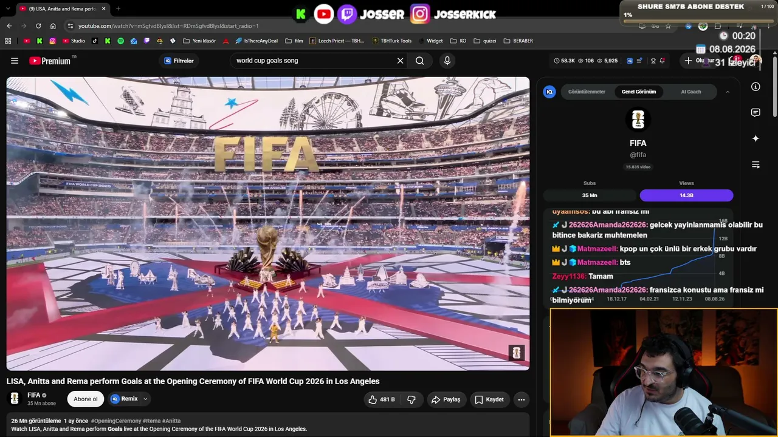Select the LISA, Anitta and Rema browser tab
778x437 pixels.
coord(63,8)
